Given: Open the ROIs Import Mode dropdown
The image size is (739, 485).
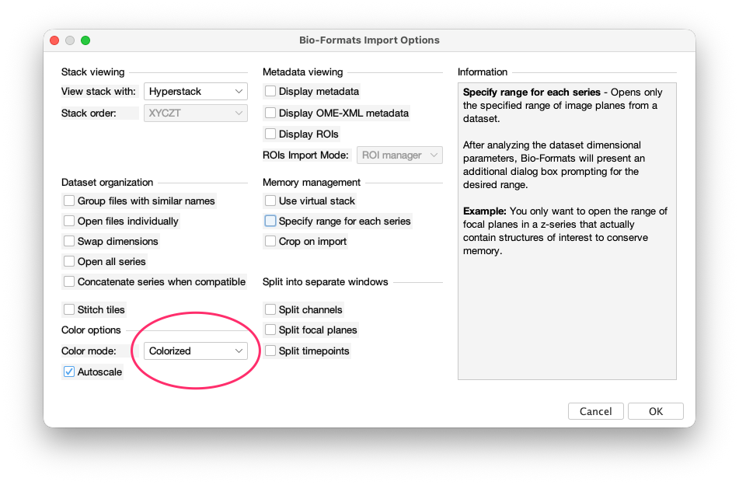Looking at the screenshot, I should coord(399,155).
